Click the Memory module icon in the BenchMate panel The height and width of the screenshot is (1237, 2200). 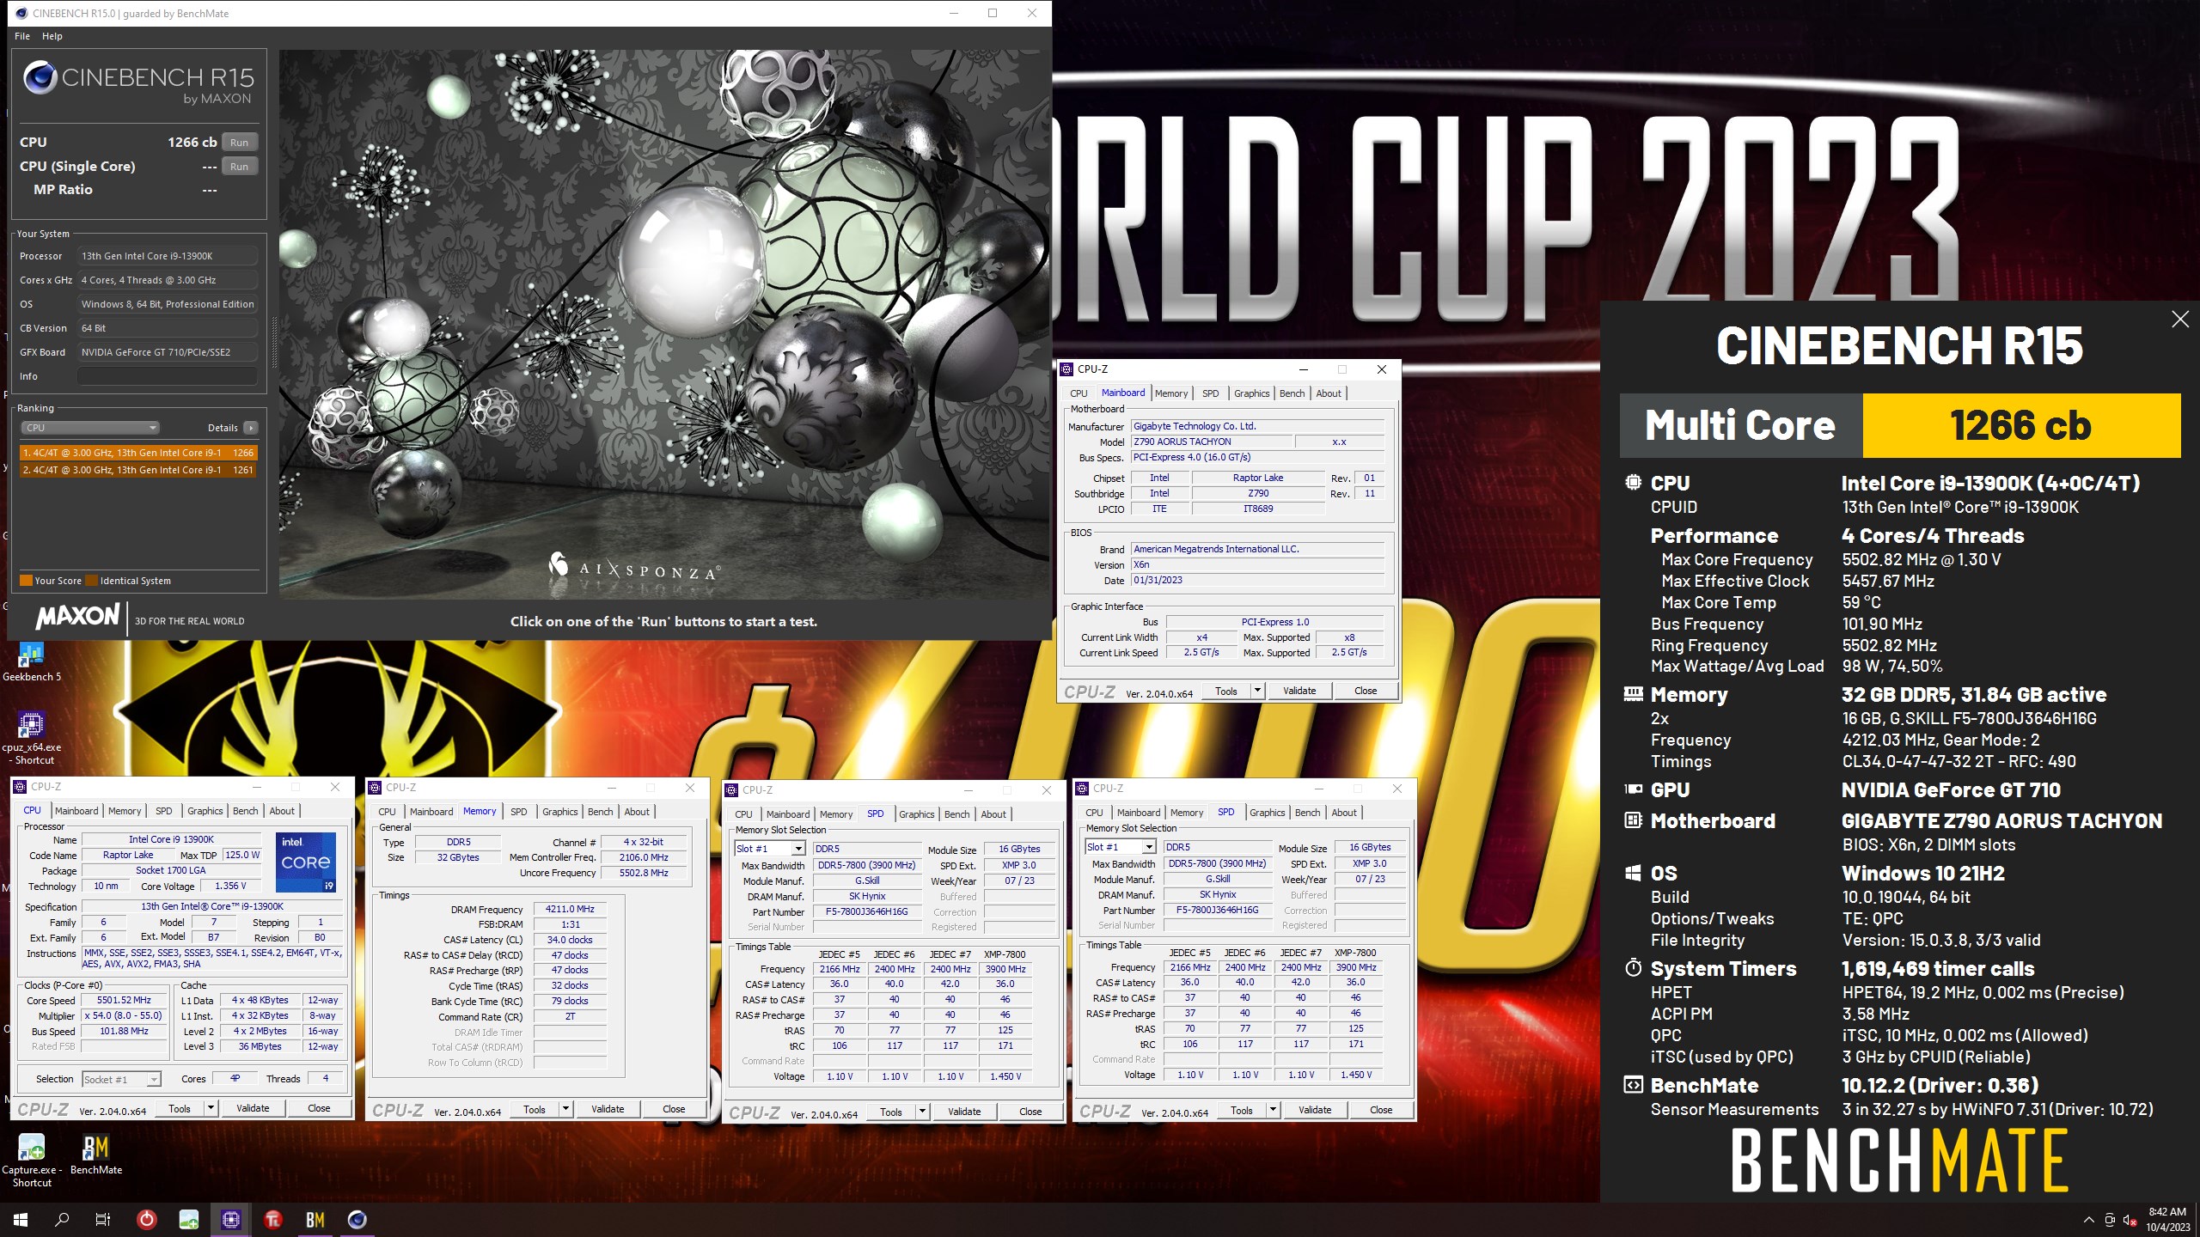(1633, 694)
